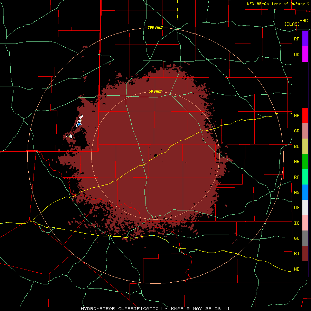This screenshot has width=311, height=311.
Task: Click the 'UK' legend label
Action: coord(296,54)
